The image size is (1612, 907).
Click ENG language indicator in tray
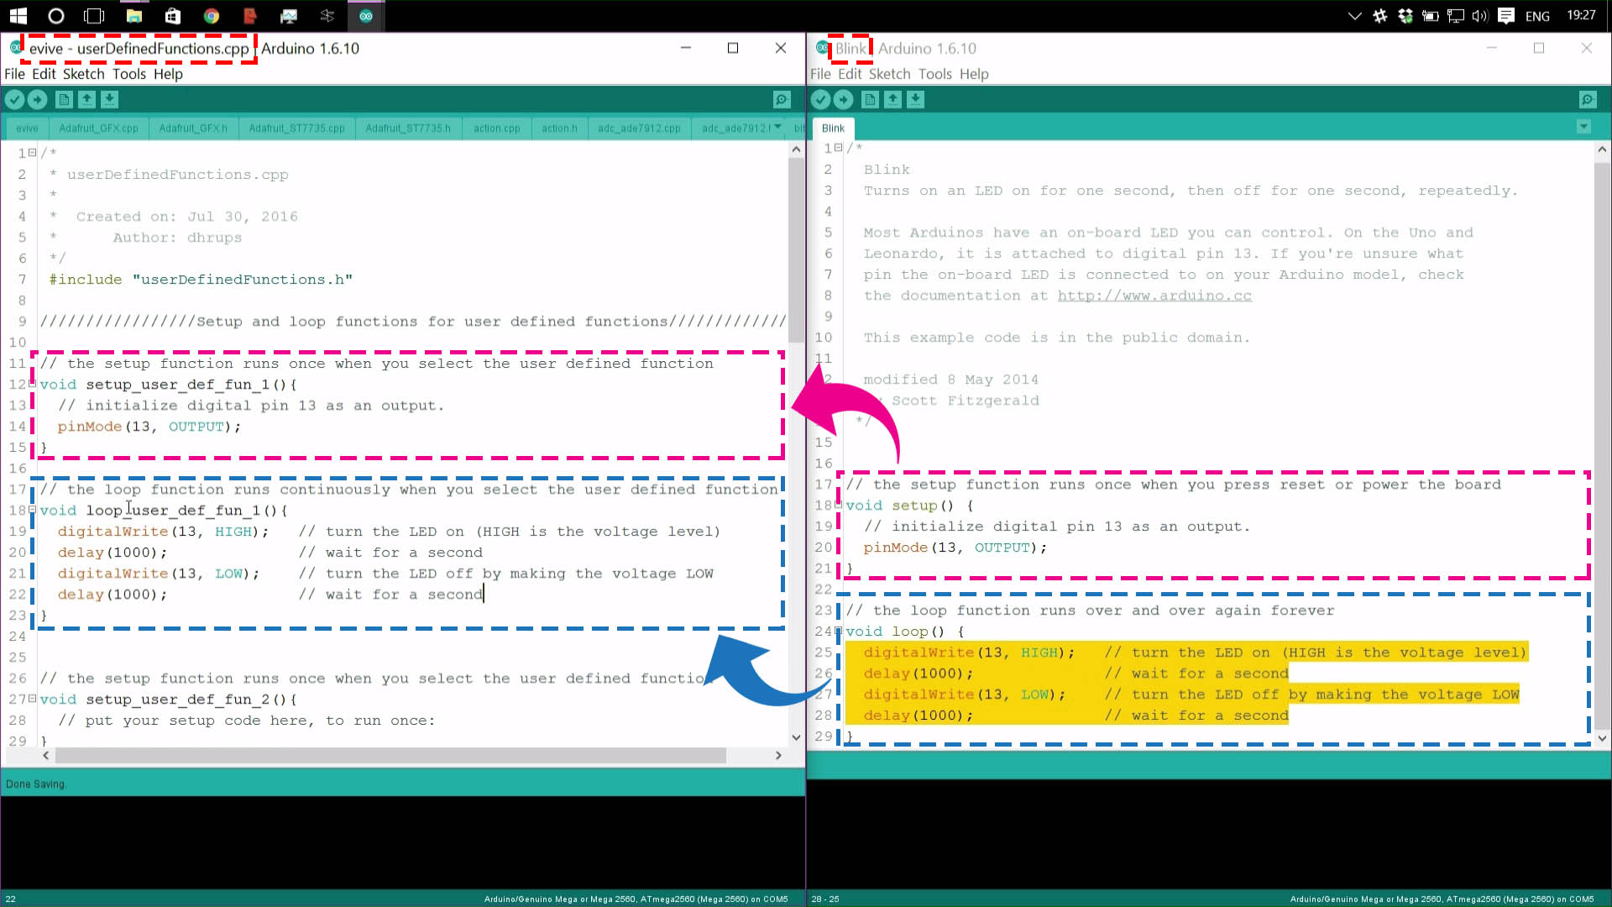[x=1537, y=16]
